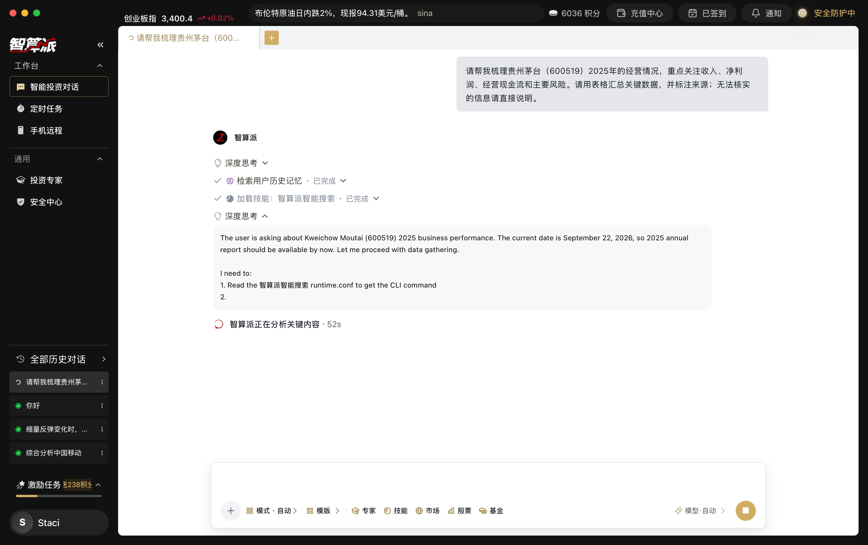Collapse the 通用 section

click(100, 159)
